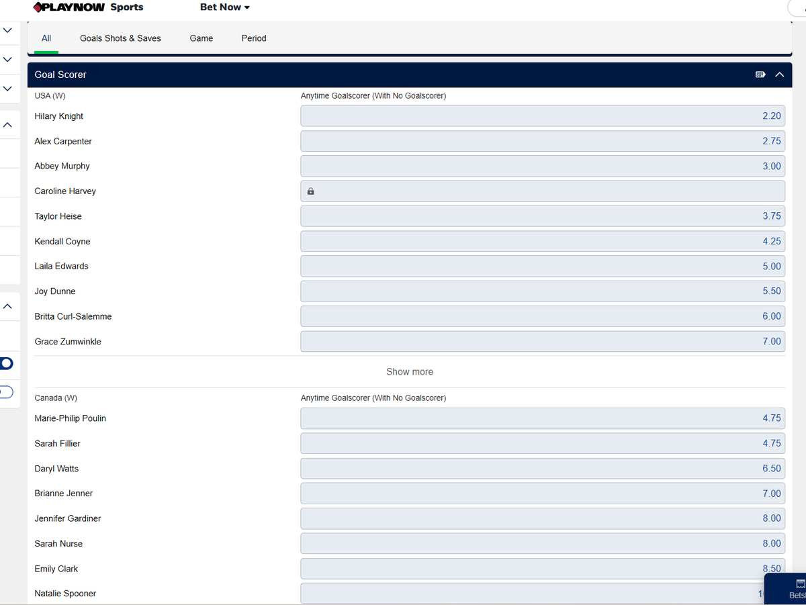
Task: Toggle the enabled sidebar switch
Action: [x=6, y=363]
